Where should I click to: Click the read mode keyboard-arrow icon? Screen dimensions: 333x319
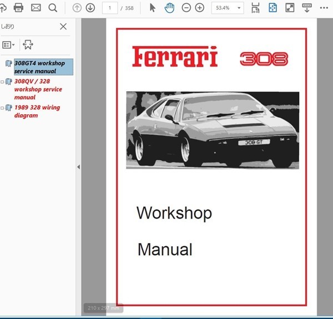(307, 8)
